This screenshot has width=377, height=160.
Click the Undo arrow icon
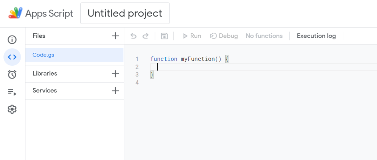point(133,36)
